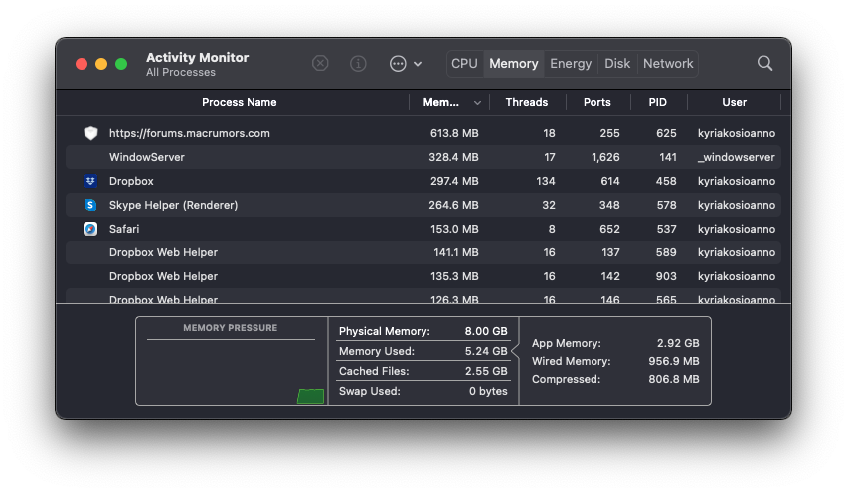Click the Cached Files 2.55 GB entry

[x=423, y=371]
